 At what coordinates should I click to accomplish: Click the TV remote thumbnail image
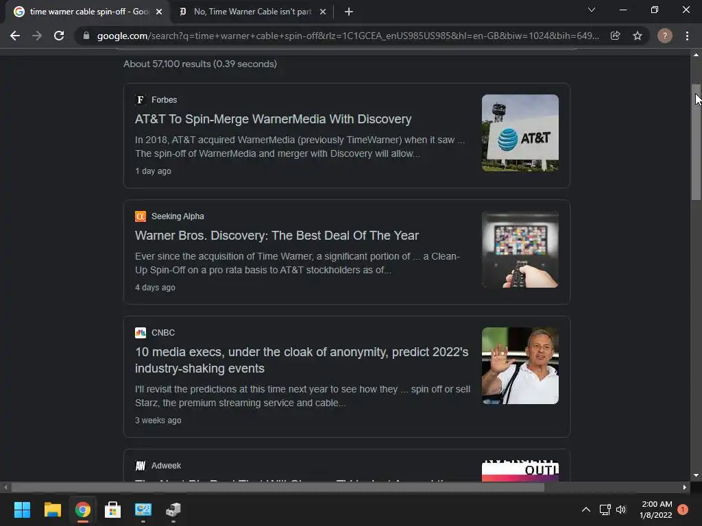520,249
